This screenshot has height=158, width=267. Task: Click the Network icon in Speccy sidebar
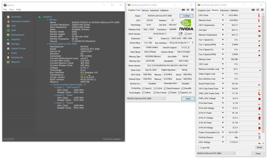tap(8, 62)
